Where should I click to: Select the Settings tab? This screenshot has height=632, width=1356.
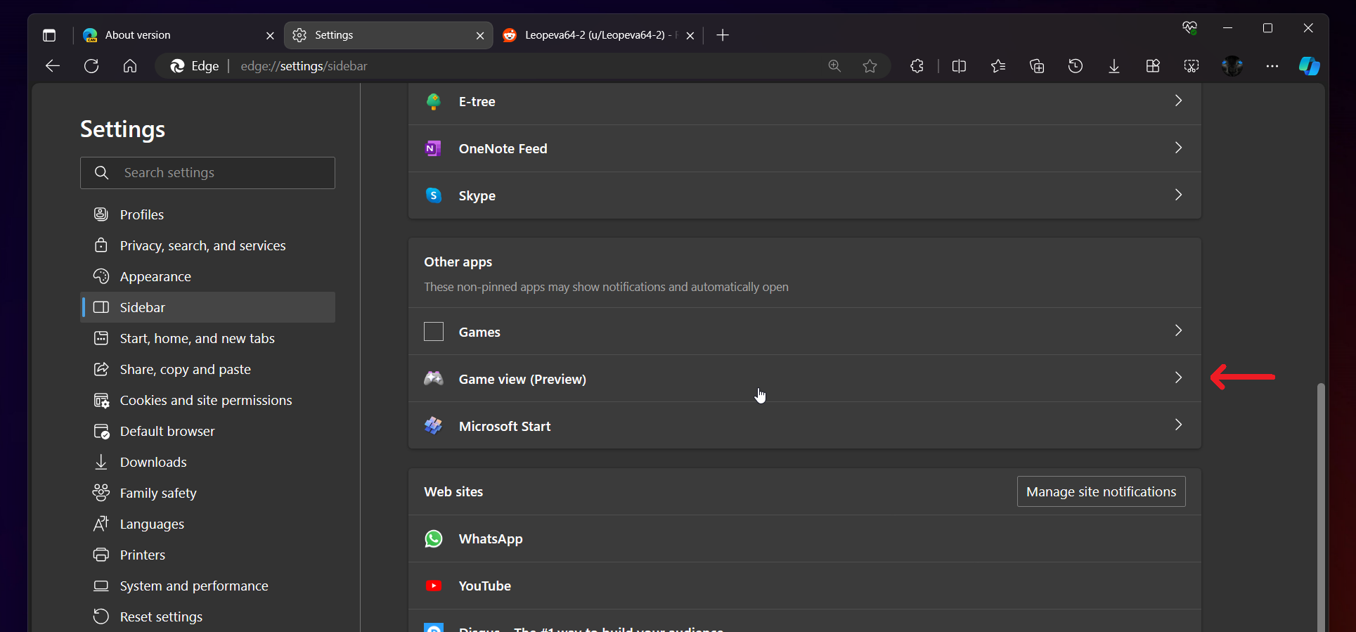[x=389, y=35]
